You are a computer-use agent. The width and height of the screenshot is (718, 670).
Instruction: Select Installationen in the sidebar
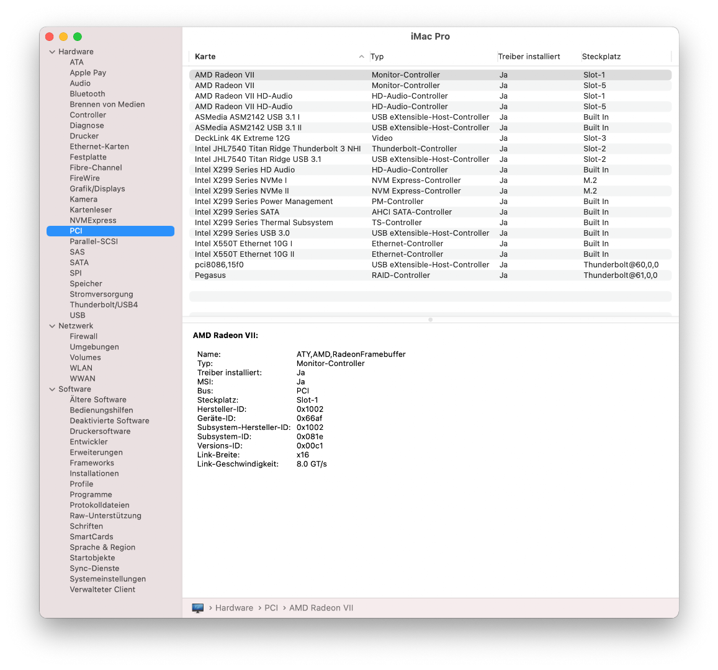click(x=94, y=473)
